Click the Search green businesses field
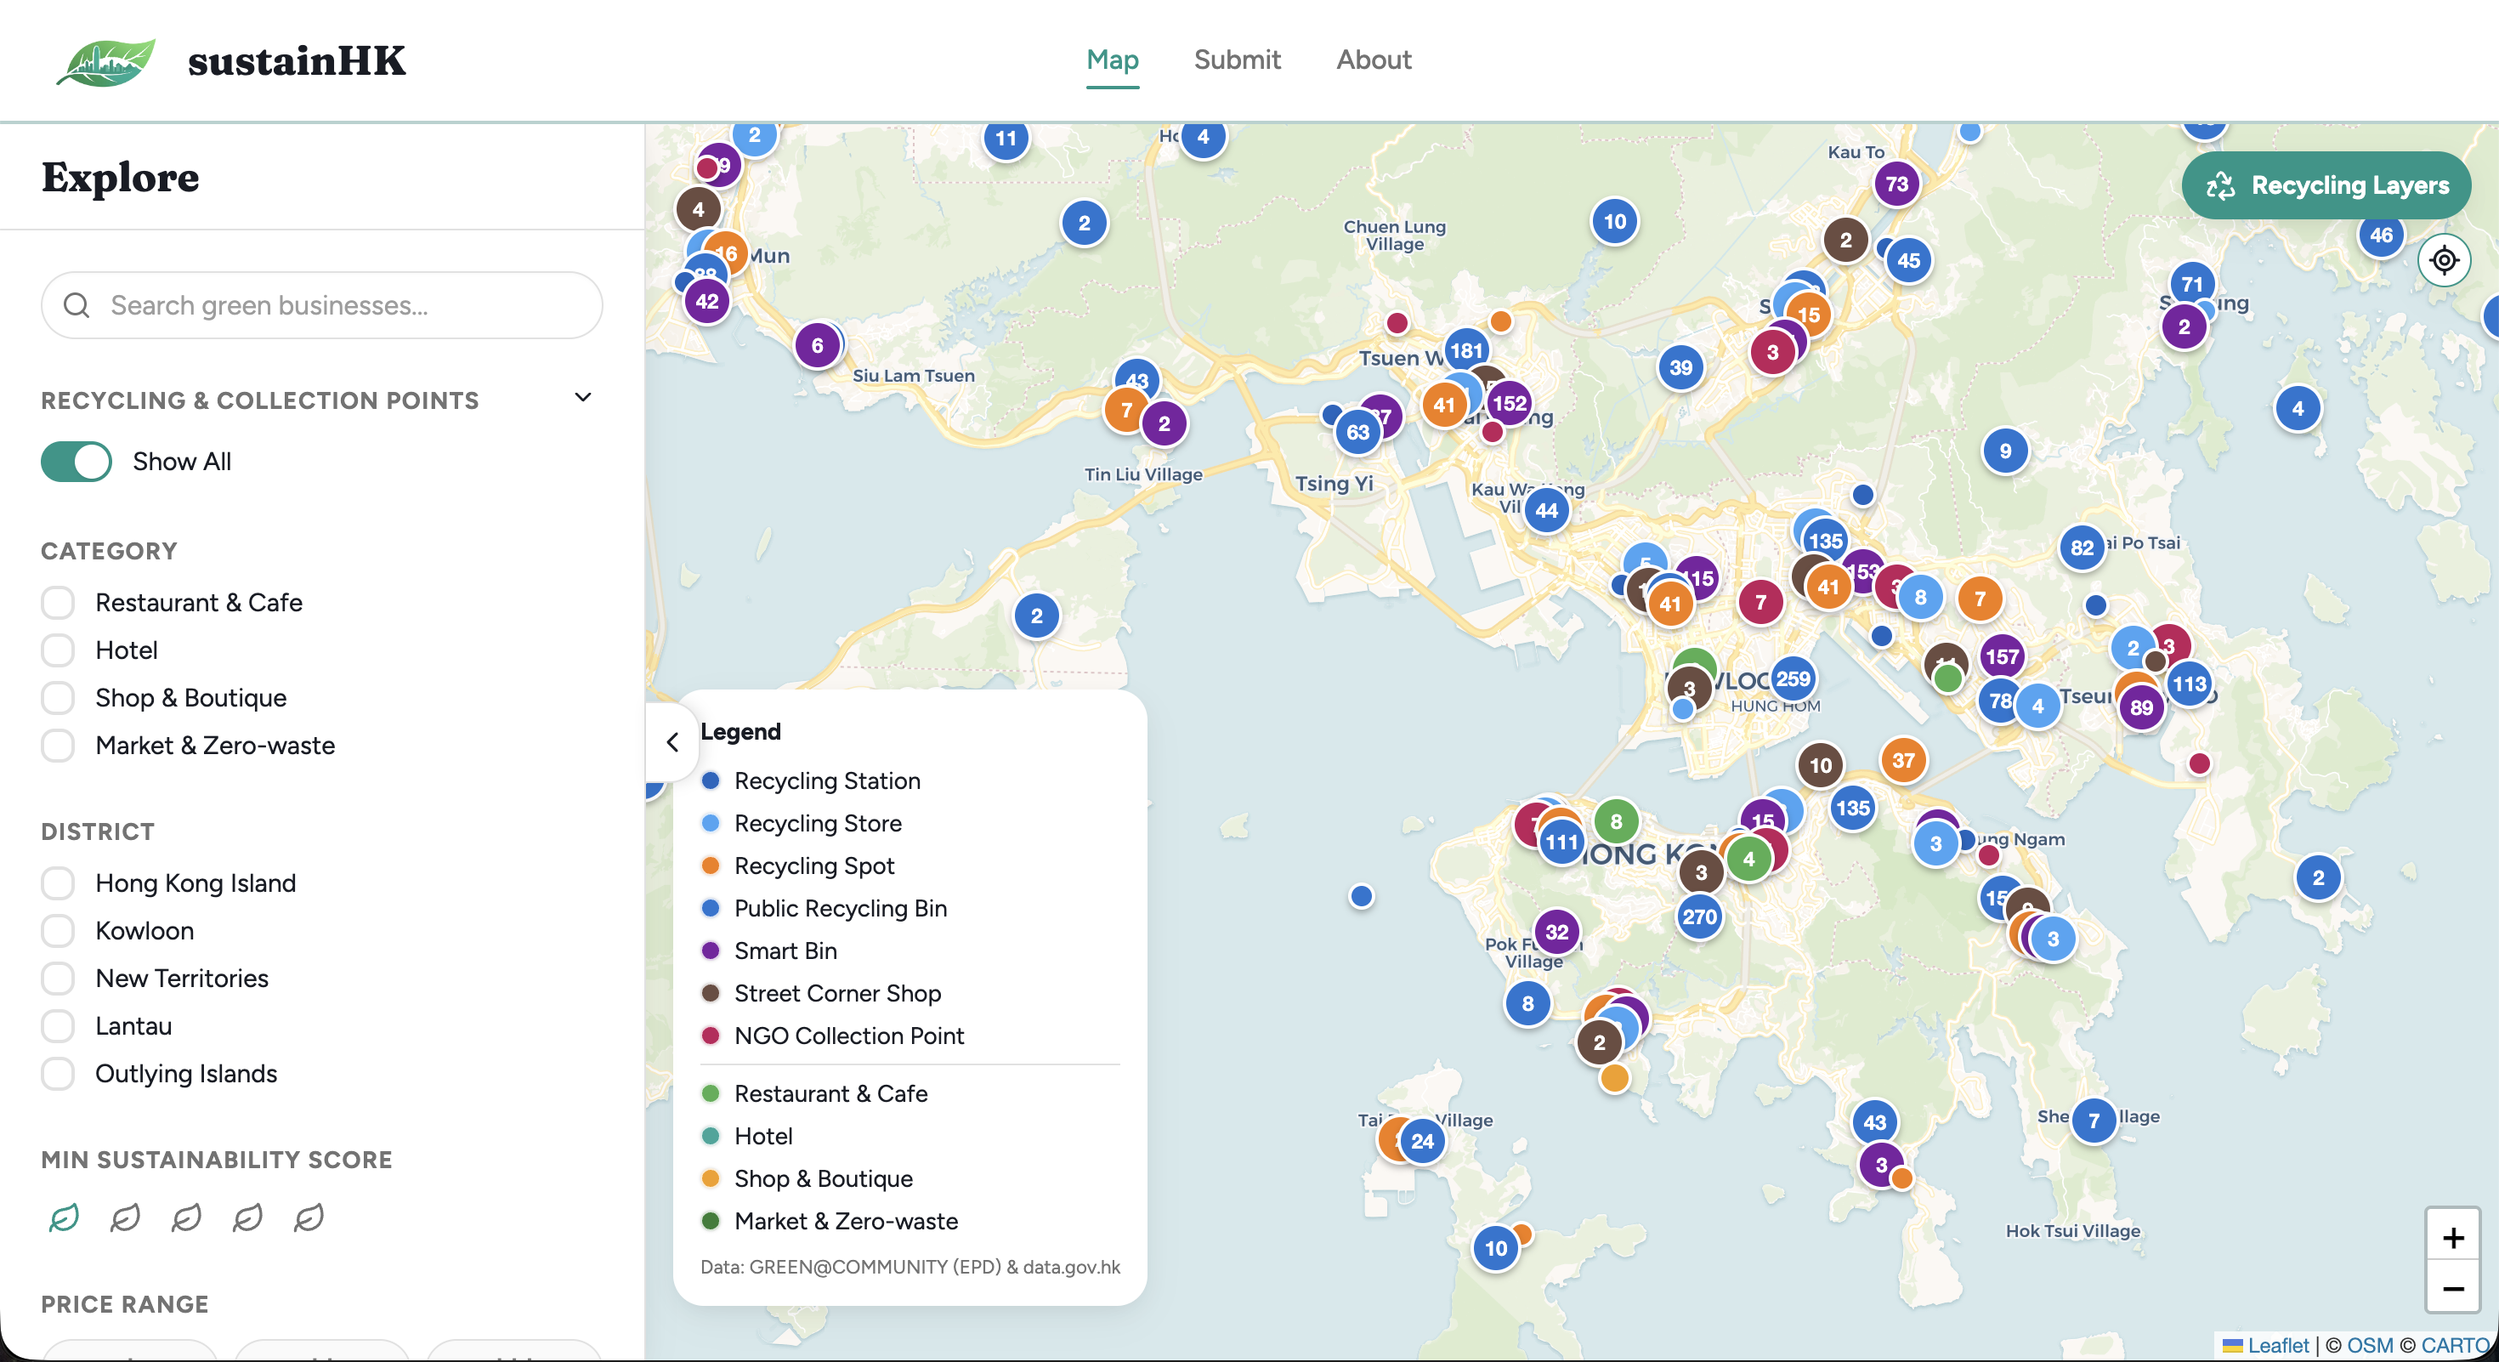2499x1362 pixels. click(x=322, y=304)
